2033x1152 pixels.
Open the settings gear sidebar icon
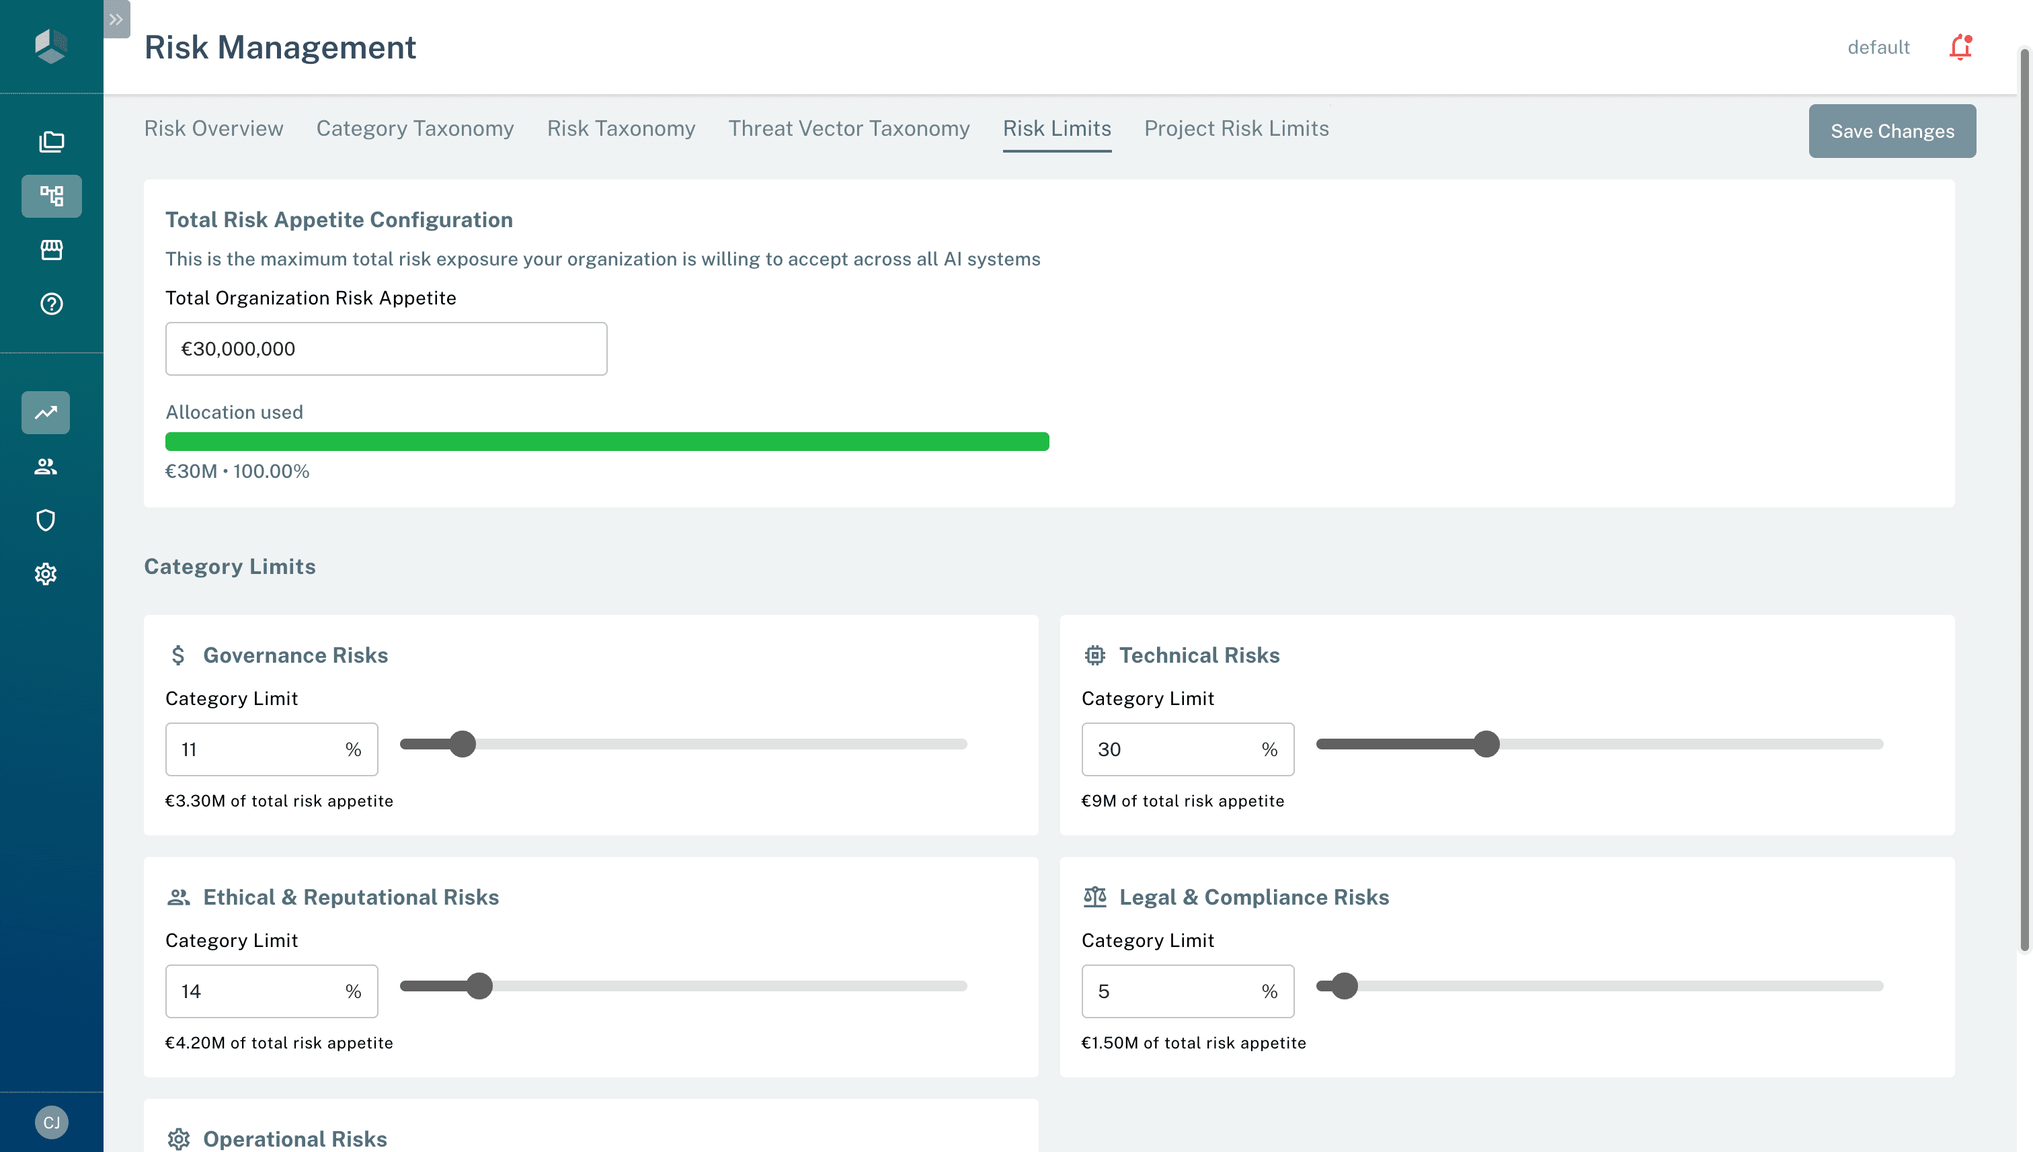46,573
